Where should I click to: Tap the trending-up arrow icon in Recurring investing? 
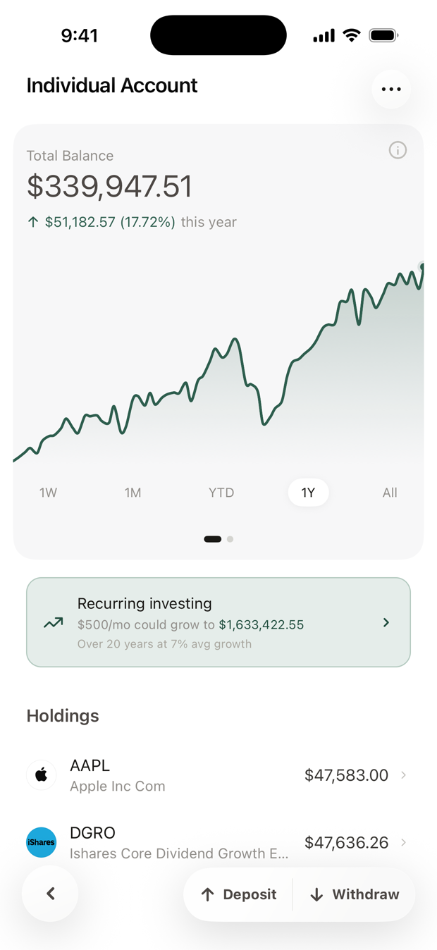pos(54,623)
